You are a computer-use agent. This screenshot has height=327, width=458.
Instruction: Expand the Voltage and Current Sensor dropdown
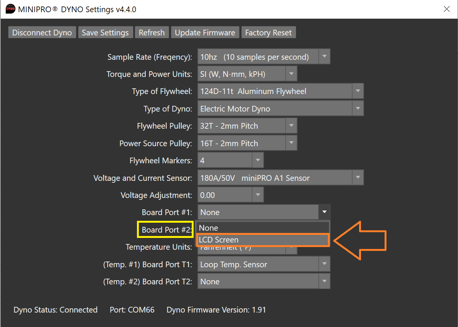pos(281,178)
